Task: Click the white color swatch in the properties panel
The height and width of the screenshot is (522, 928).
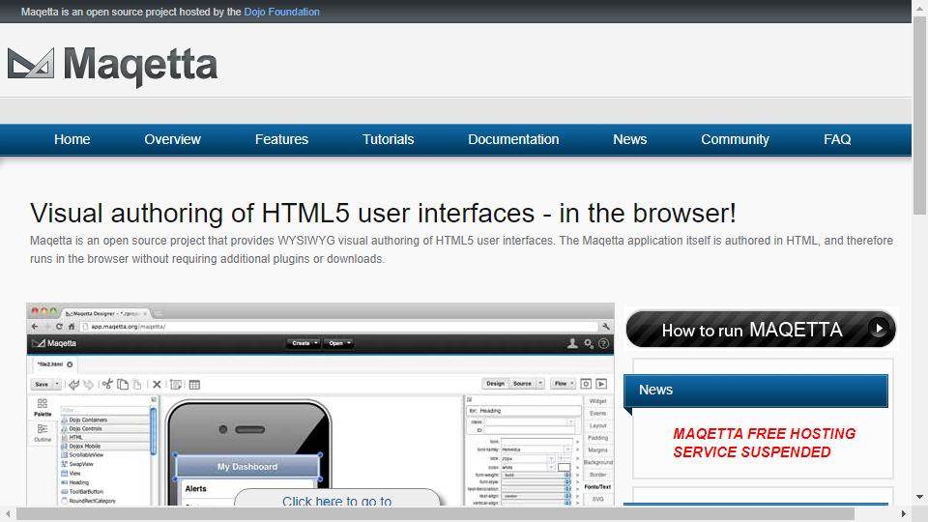Action: tap(564, 468)
